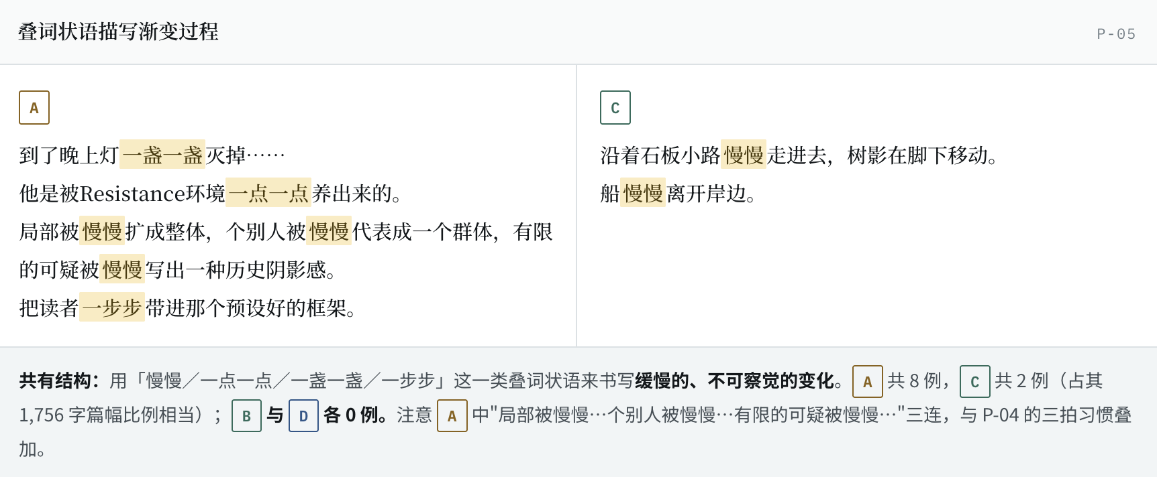Click the P-05 label in header
Image resolution: width=1157 pixels, height=477 pixels.
(x=1116, y=33)
